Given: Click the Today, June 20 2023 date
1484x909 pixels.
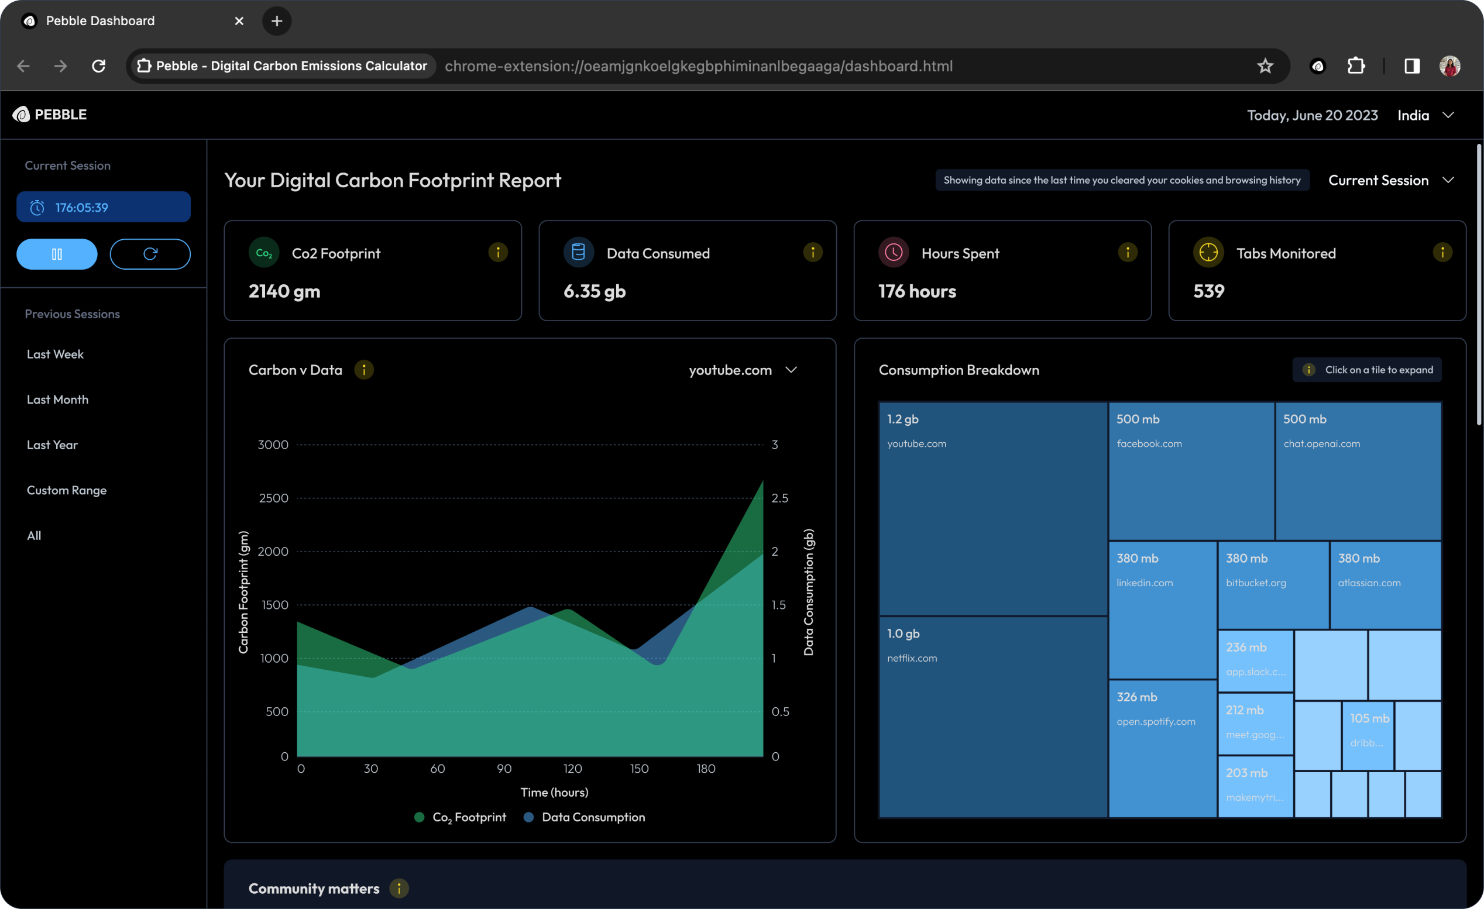Looking at the screenshot, I should [1313, 115].
